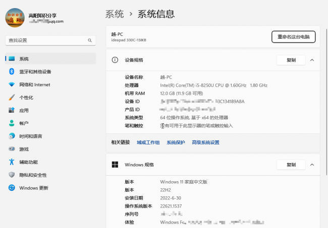Click the privacy shield icon in sidebar
This screenshot has height=228, width=328.
pos(12,175)
